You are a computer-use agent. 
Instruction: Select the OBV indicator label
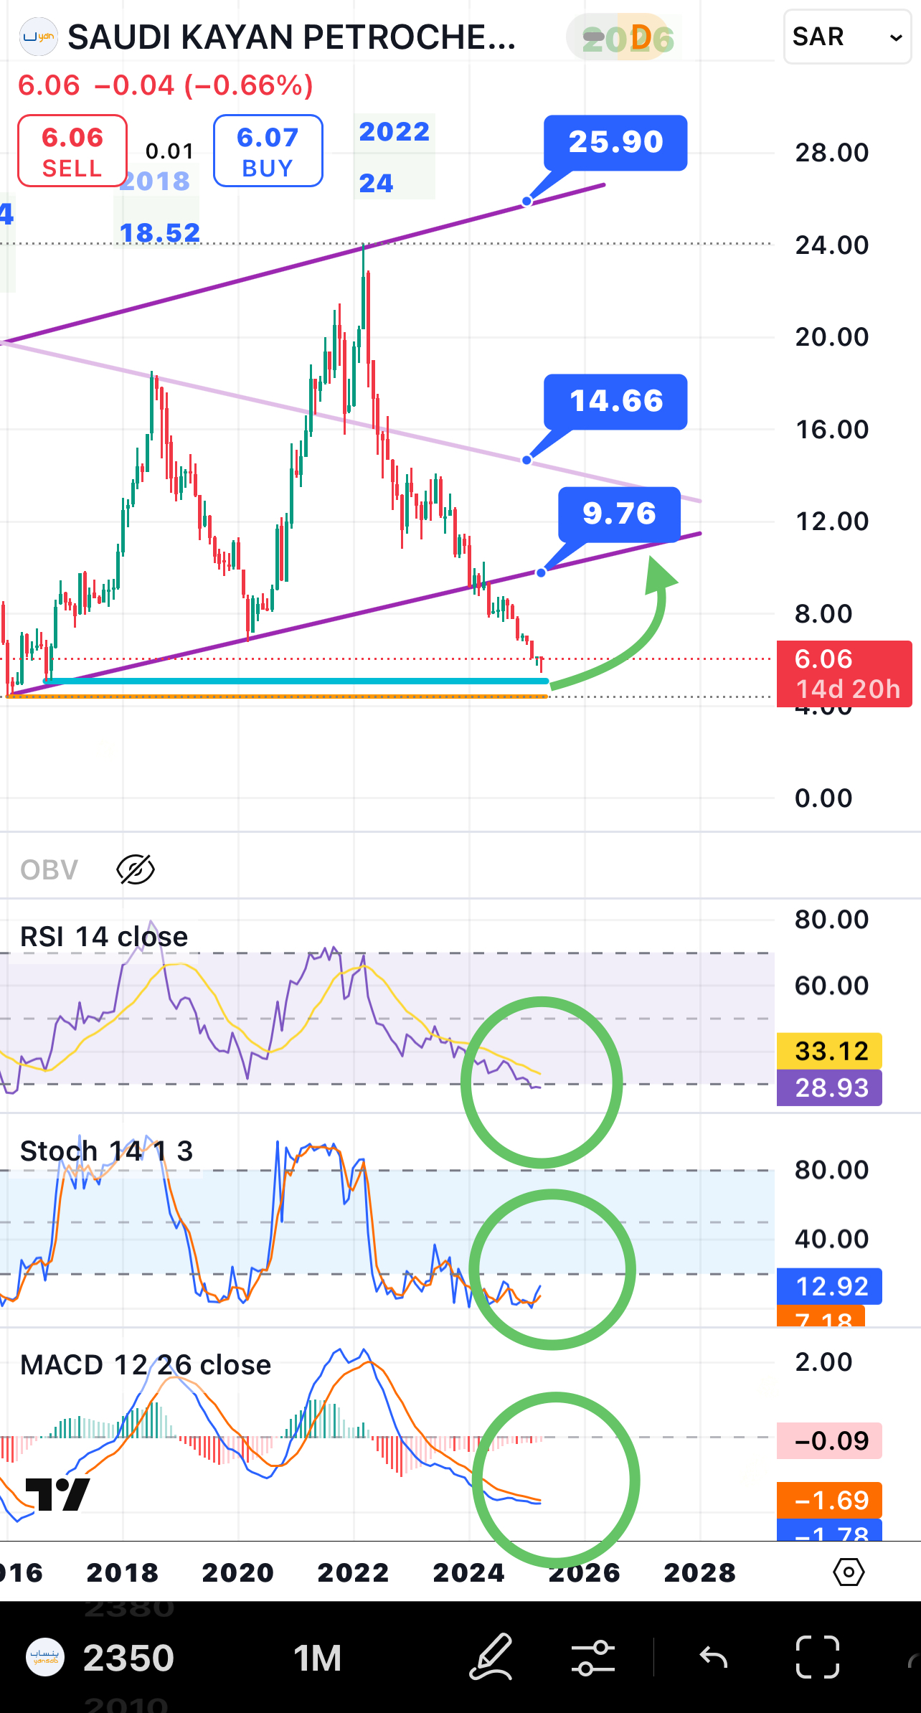pos(49,869)
